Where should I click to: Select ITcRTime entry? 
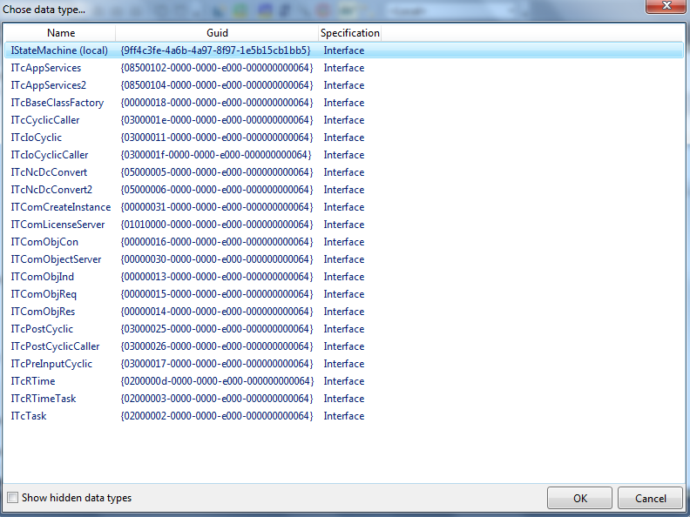point(33,381)
